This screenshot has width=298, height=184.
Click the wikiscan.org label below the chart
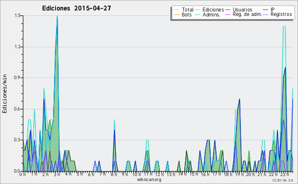click(149, 180)
